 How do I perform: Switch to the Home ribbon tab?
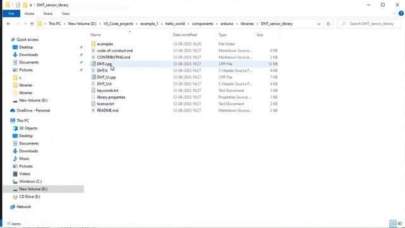coord(29,14)
